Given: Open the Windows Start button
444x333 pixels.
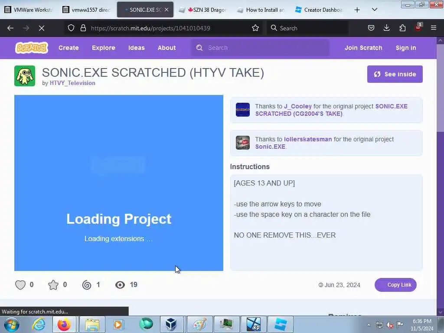Looking at the screenshot, I should tap(12, 324).
